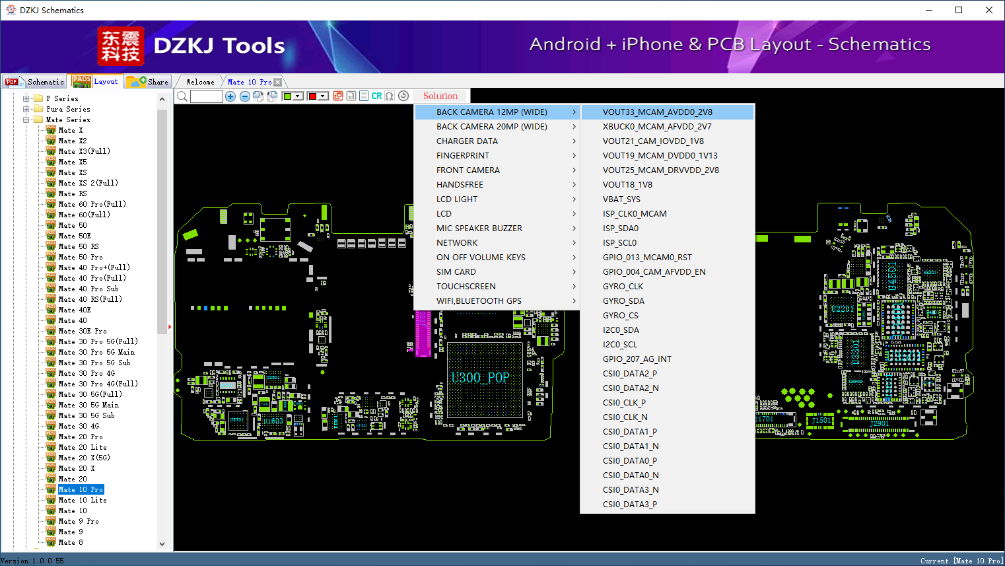
Task: Click the PADS icon beside Mate 30 4G
Action: click(x=51, y=426)
